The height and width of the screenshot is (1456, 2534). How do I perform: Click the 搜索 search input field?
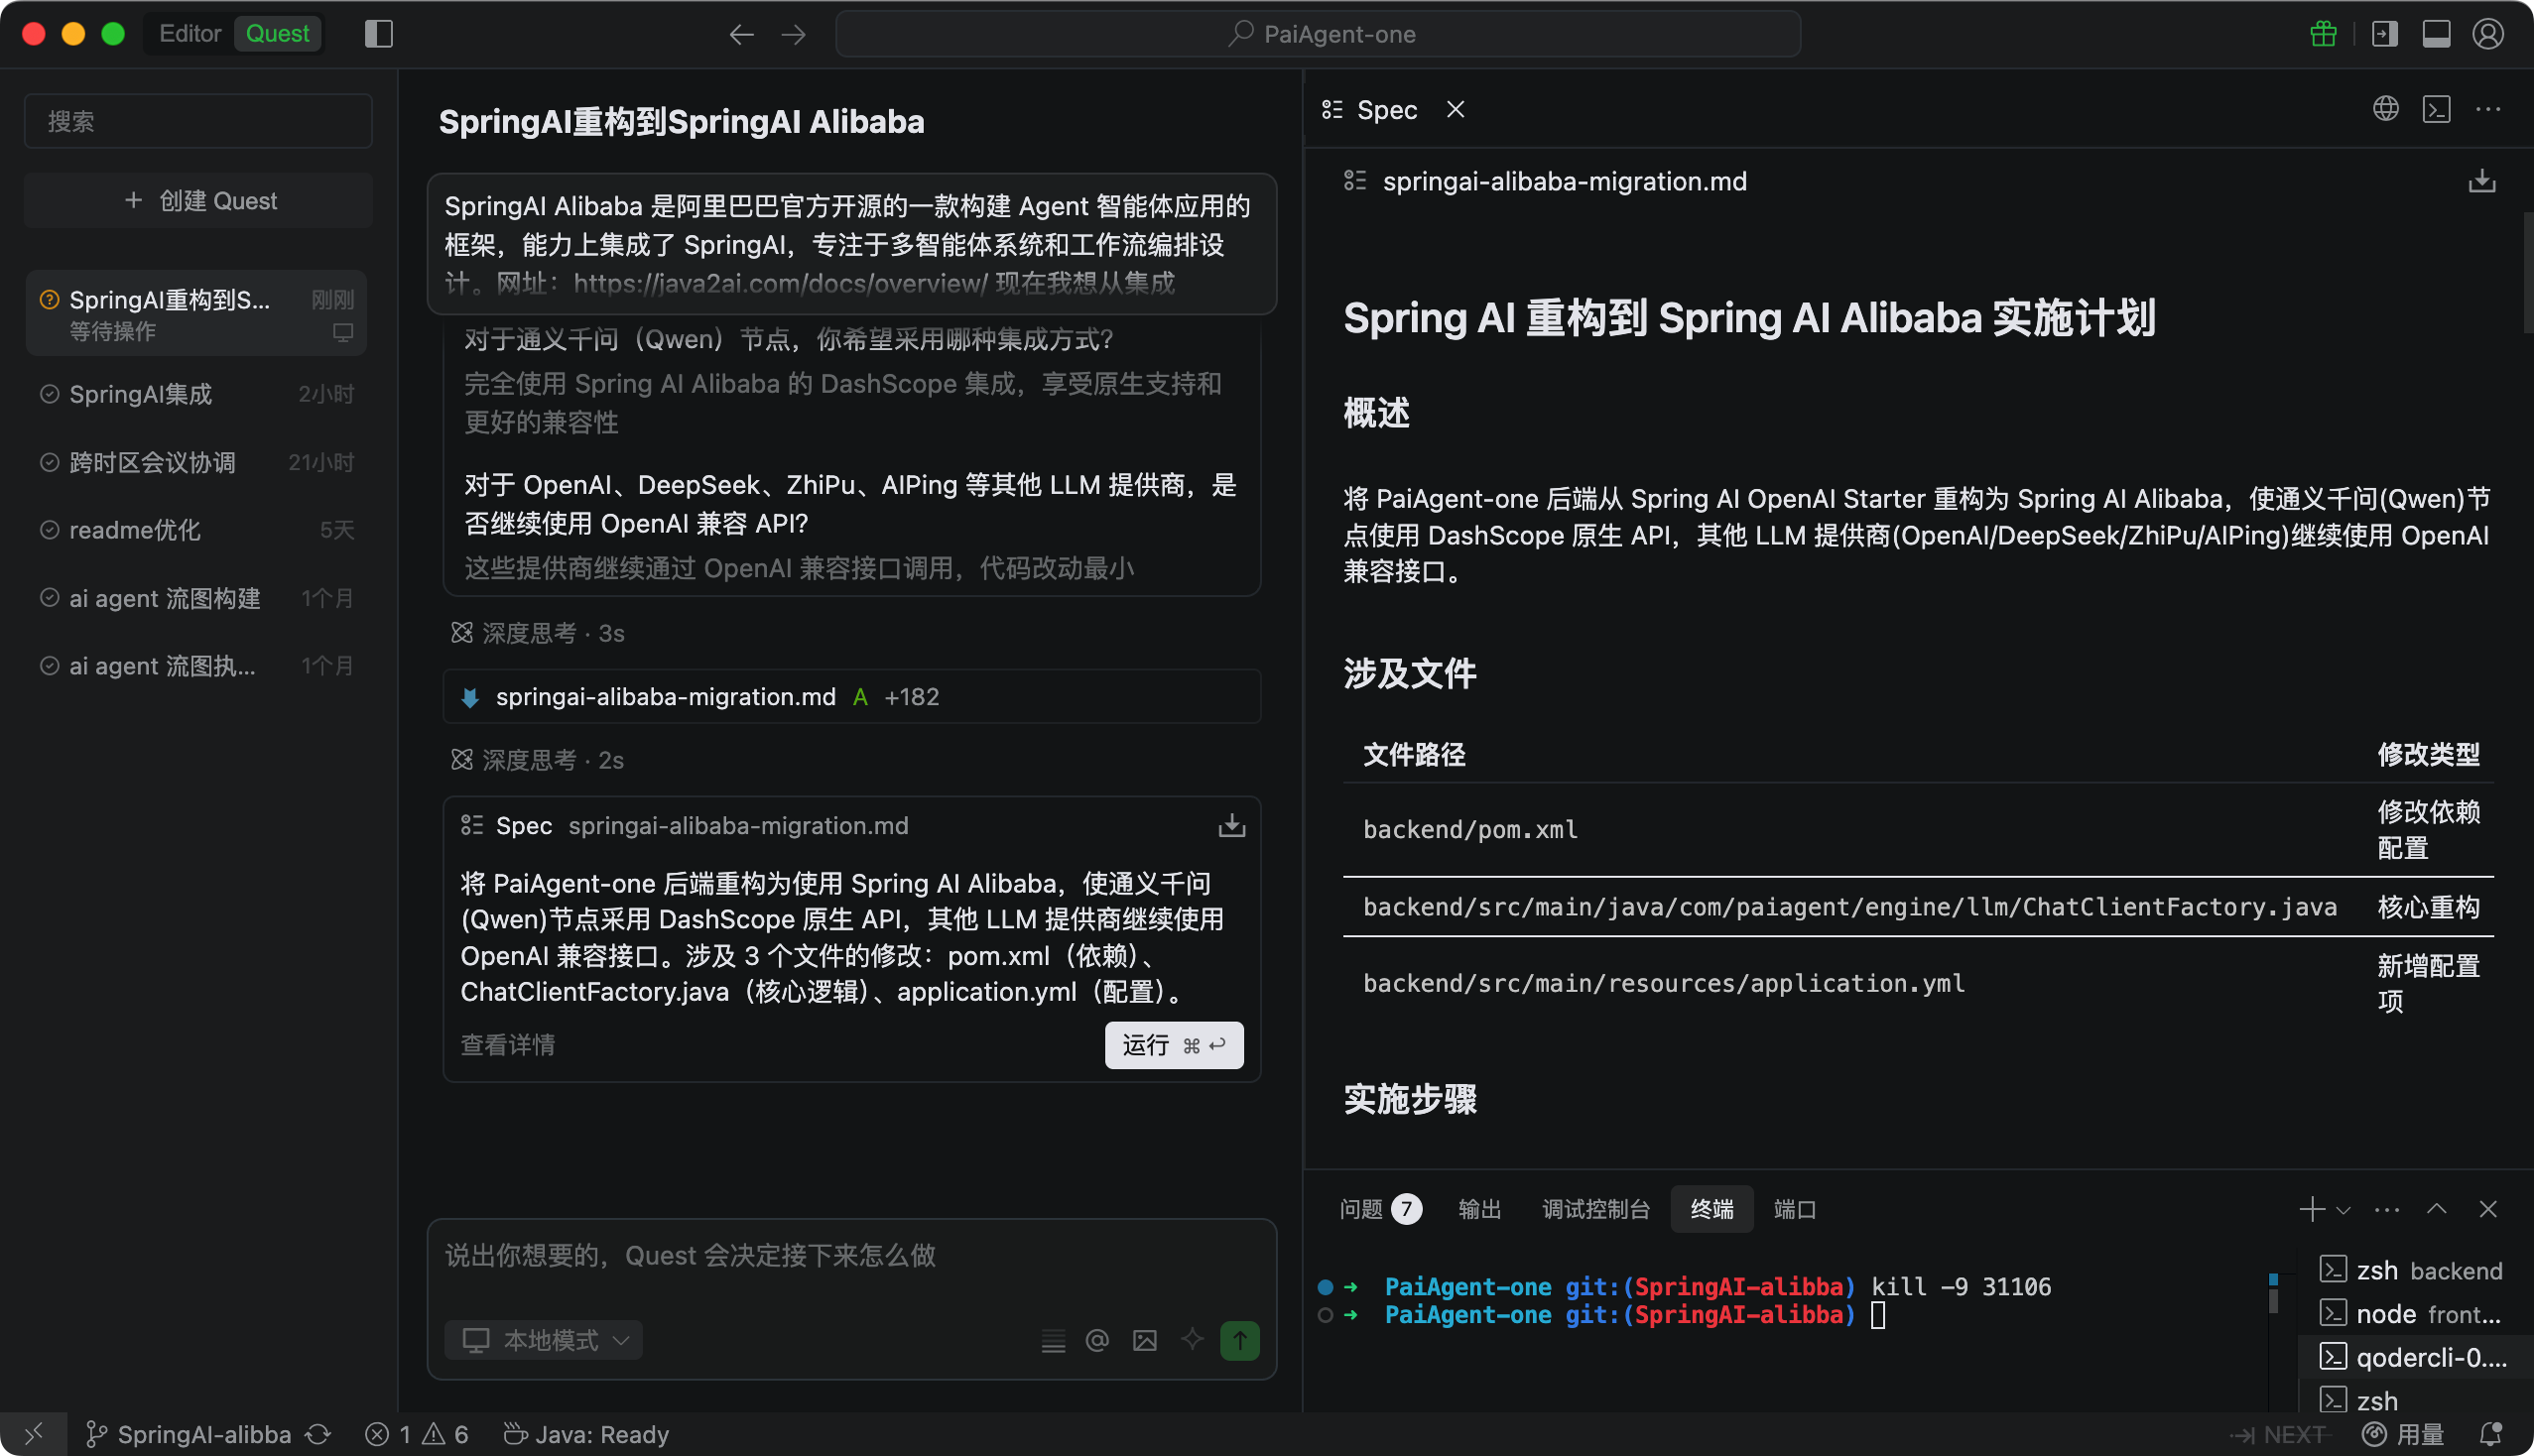click(199, 122)
